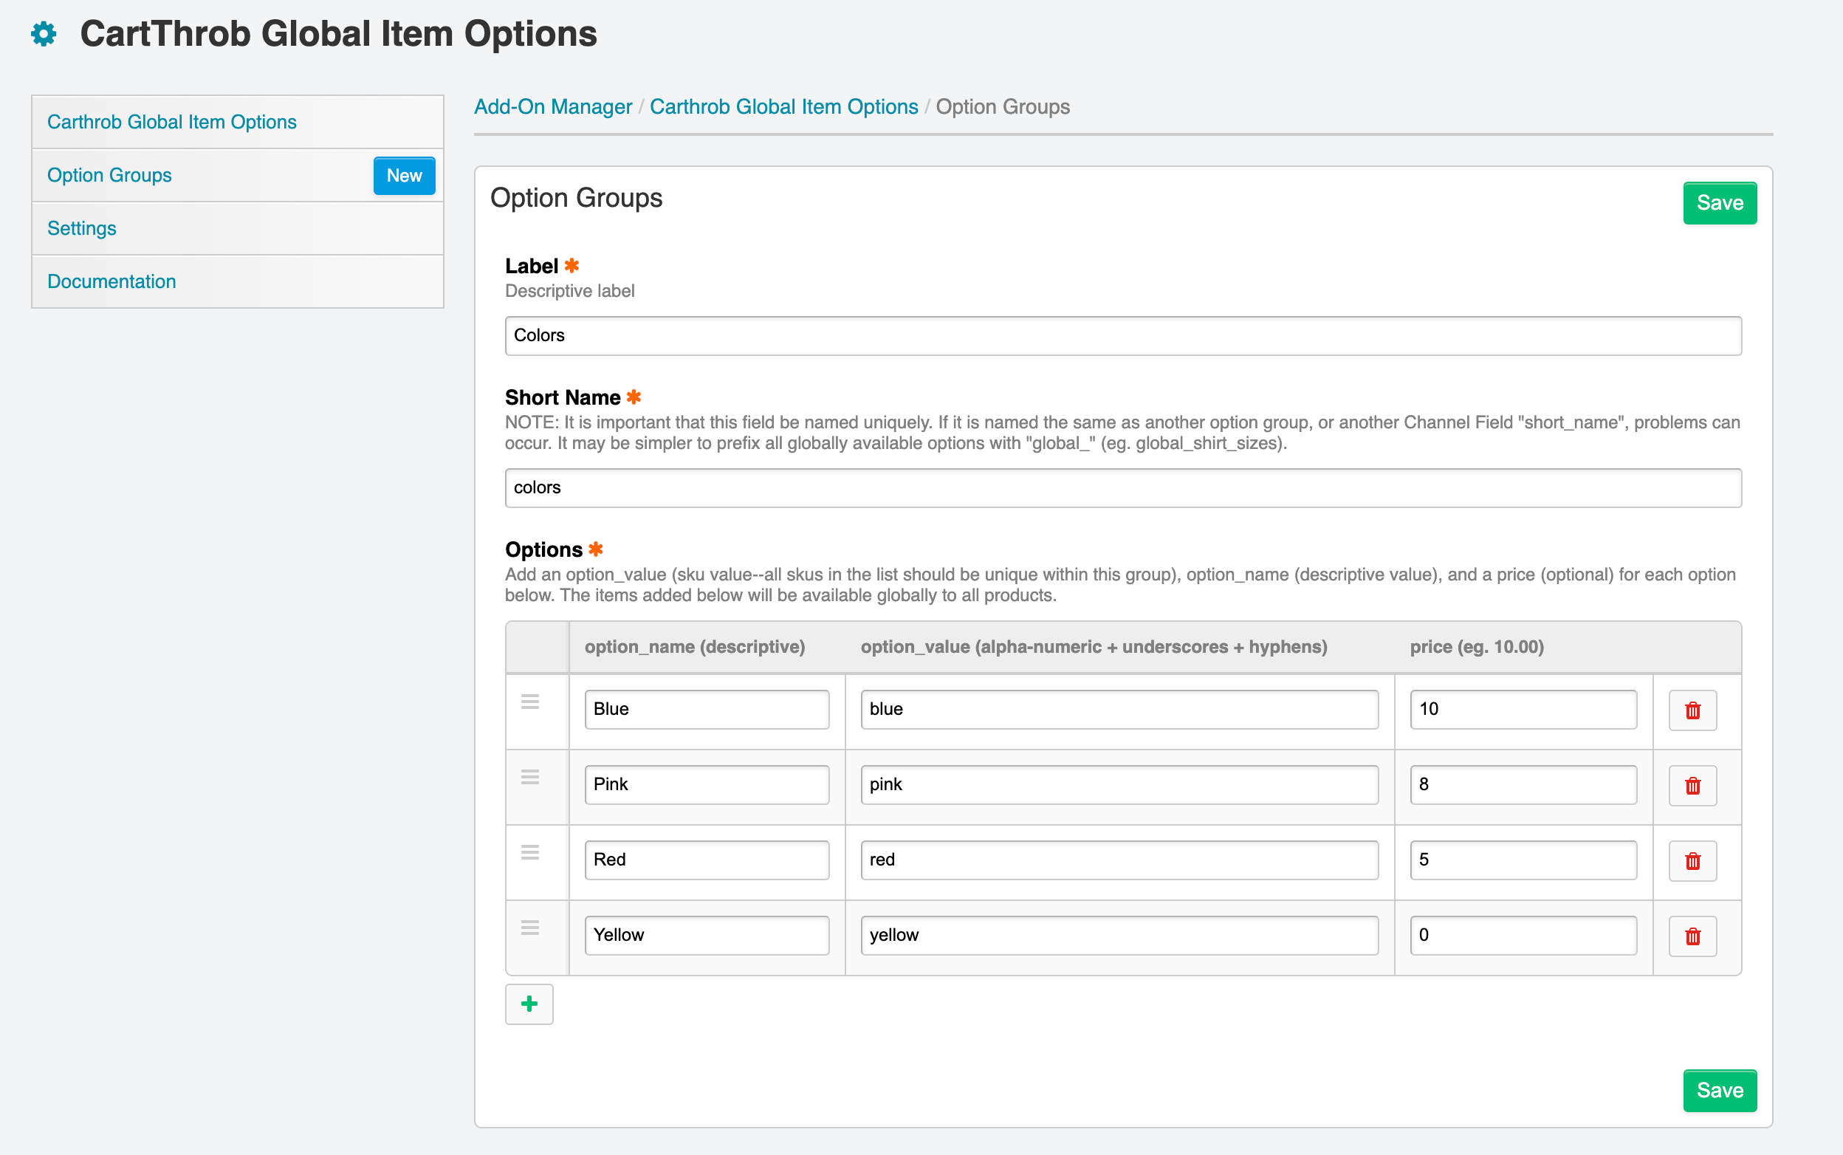Add a new option row with plus button
The image size is (1843, 1155).
tap(529, 1004)
